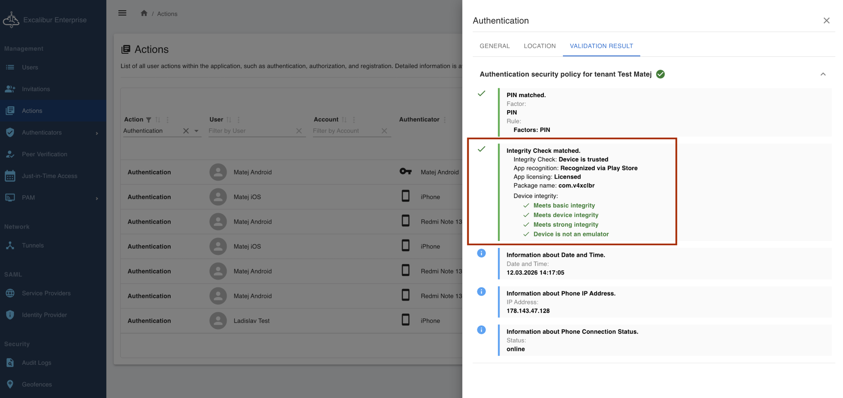Open Audit Logs from sidebar
843x398 pixels.
coord(36,363)
